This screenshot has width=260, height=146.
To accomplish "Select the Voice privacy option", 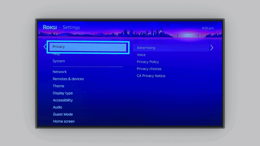I will coord(141,55).
